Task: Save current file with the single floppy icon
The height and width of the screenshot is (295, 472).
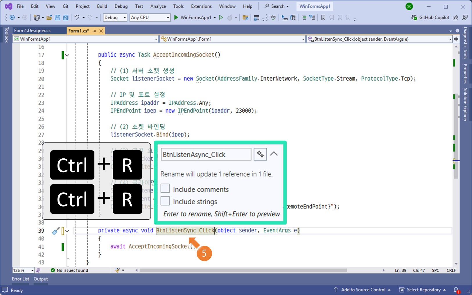Action: tap(58, 17)
